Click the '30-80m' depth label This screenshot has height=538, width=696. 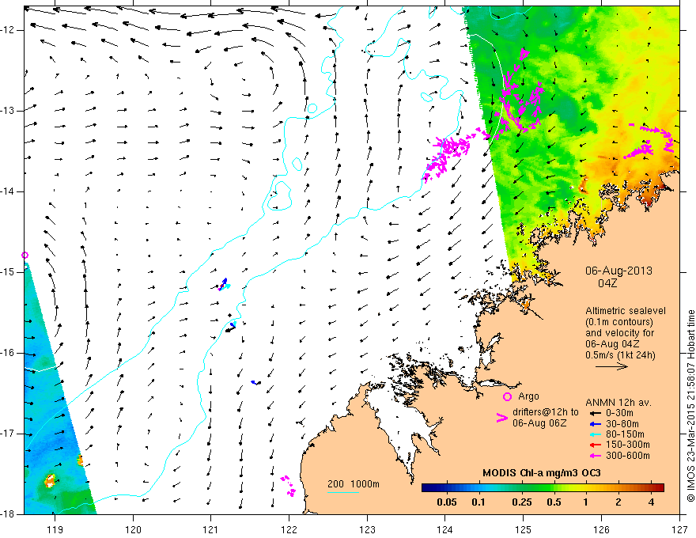622,424
